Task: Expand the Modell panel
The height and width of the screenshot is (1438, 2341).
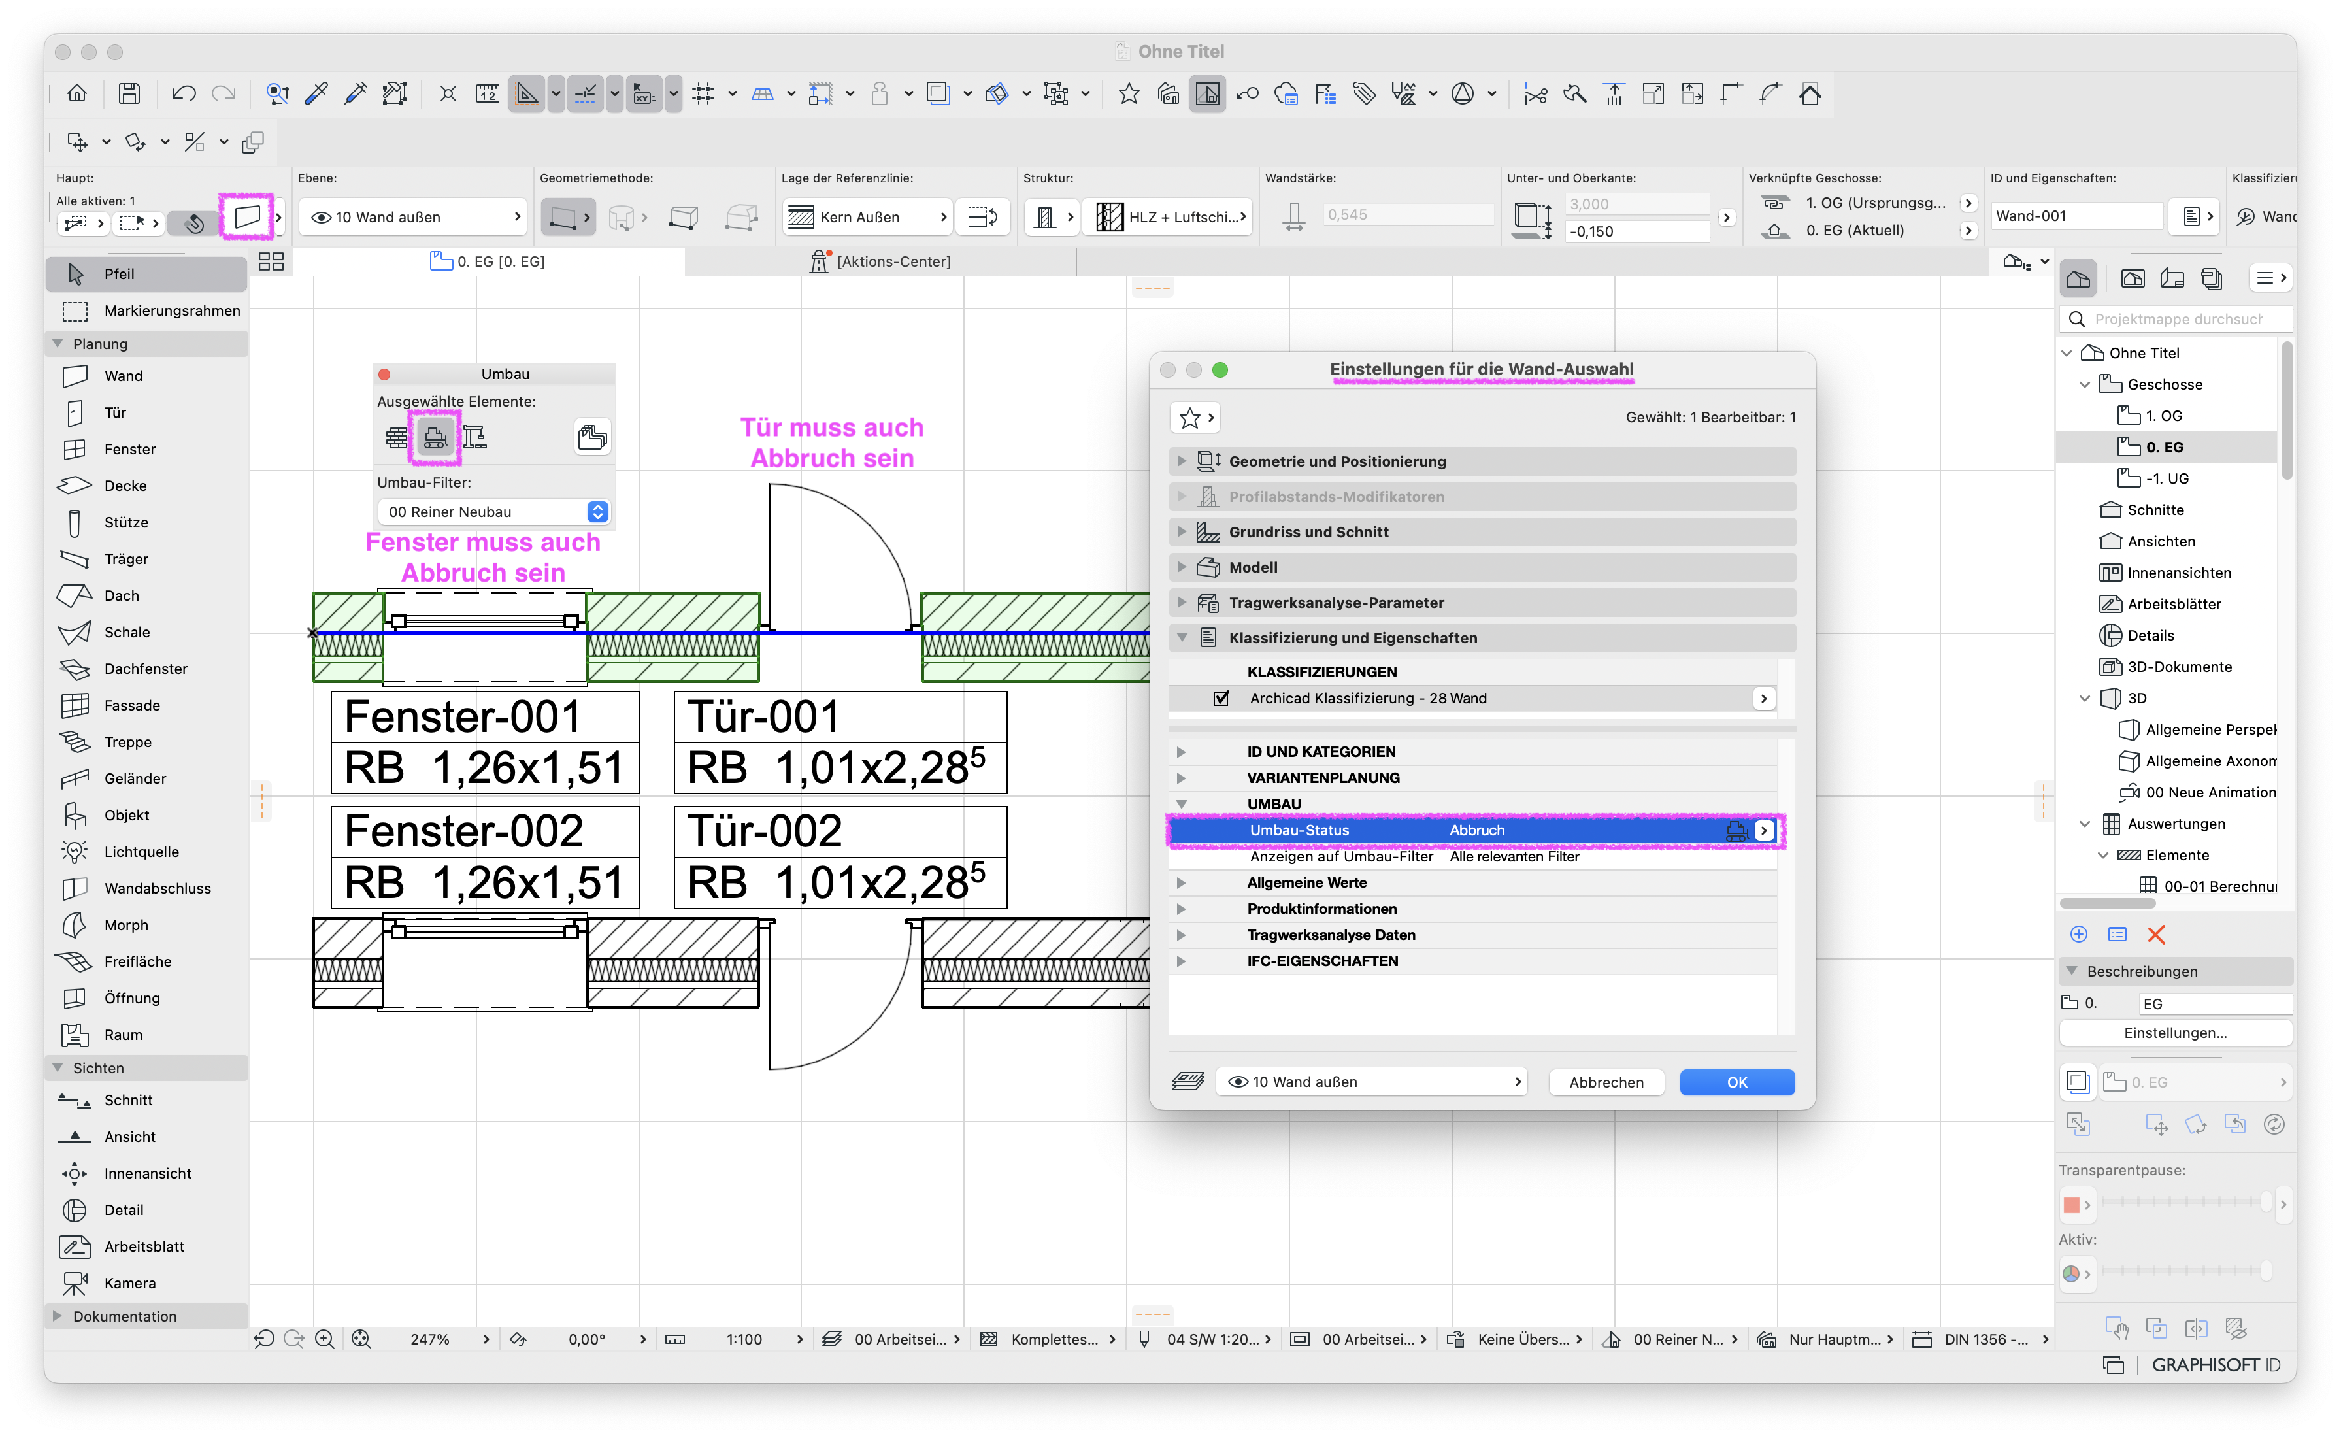Action: pos(1182,567)
